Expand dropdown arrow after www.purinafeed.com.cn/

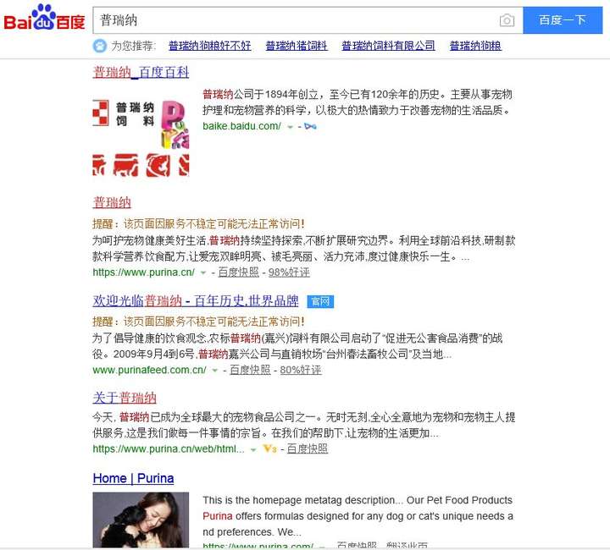coord(214,371)
